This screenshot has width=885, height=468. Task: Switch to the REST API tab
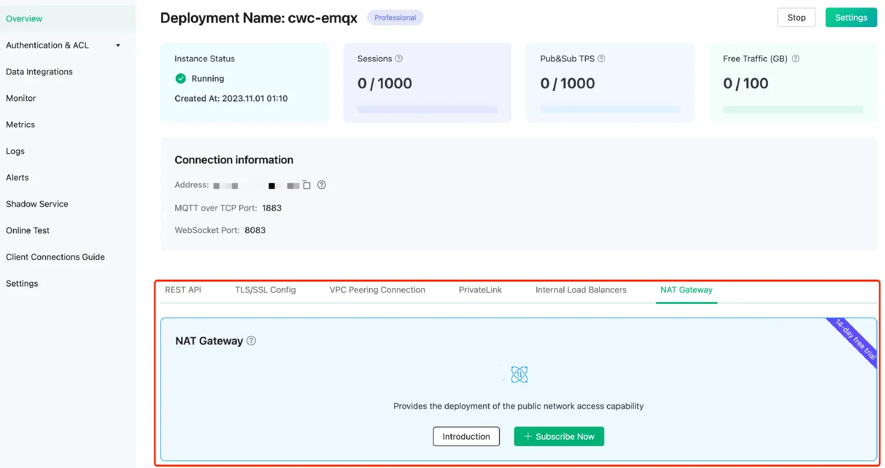tap(183, 290)
